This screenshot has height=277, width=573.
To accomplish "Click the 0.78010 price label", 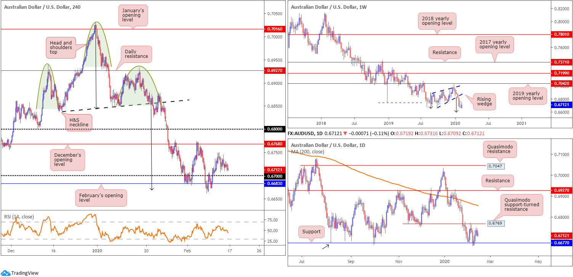I will 561,34.
